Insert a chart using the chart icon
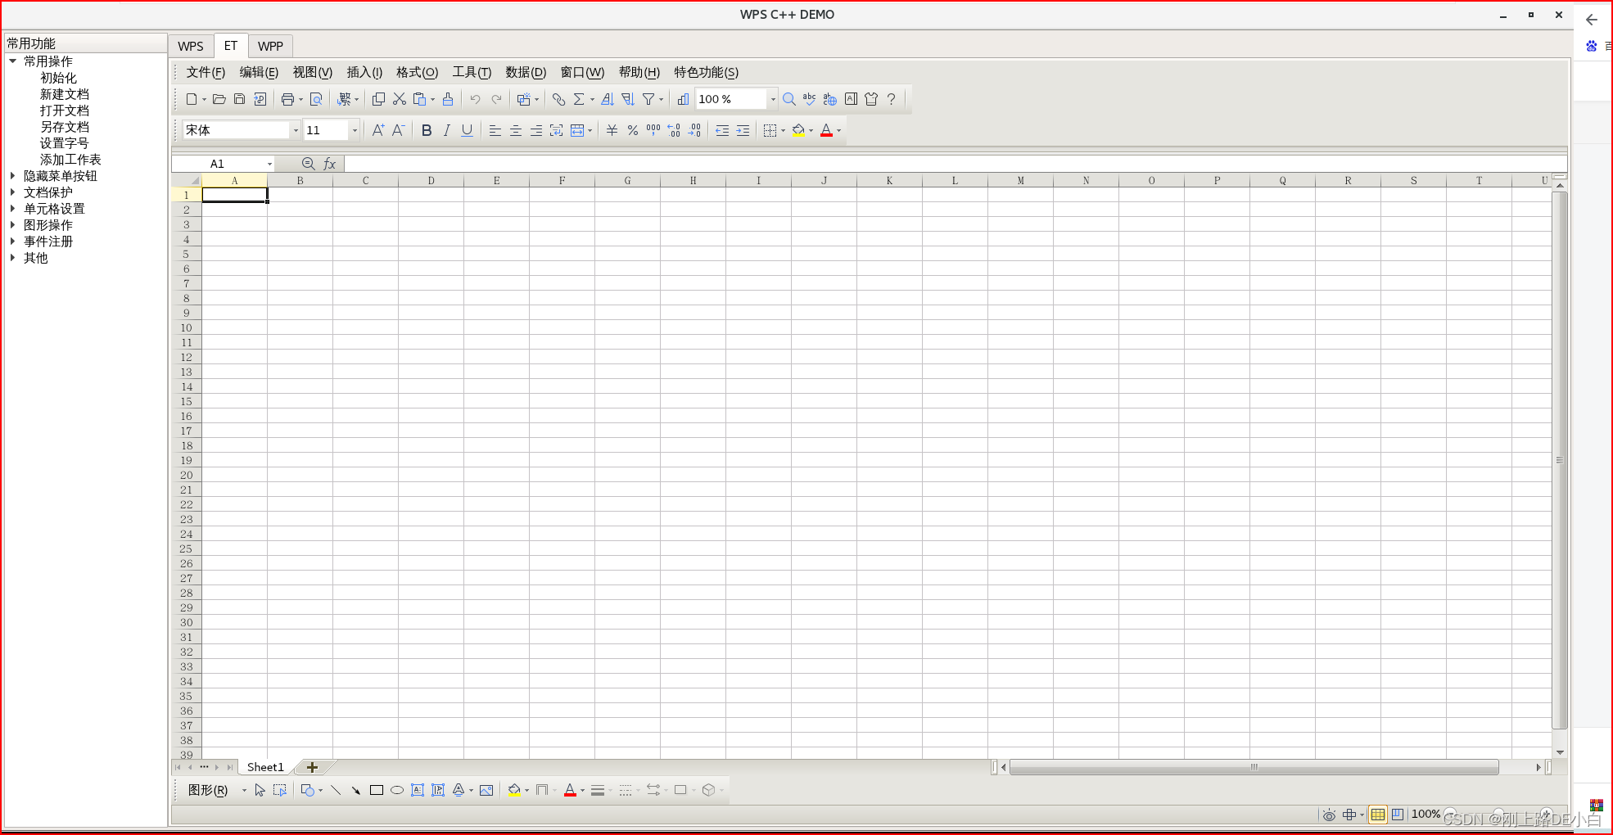 (x=683, y=99)
